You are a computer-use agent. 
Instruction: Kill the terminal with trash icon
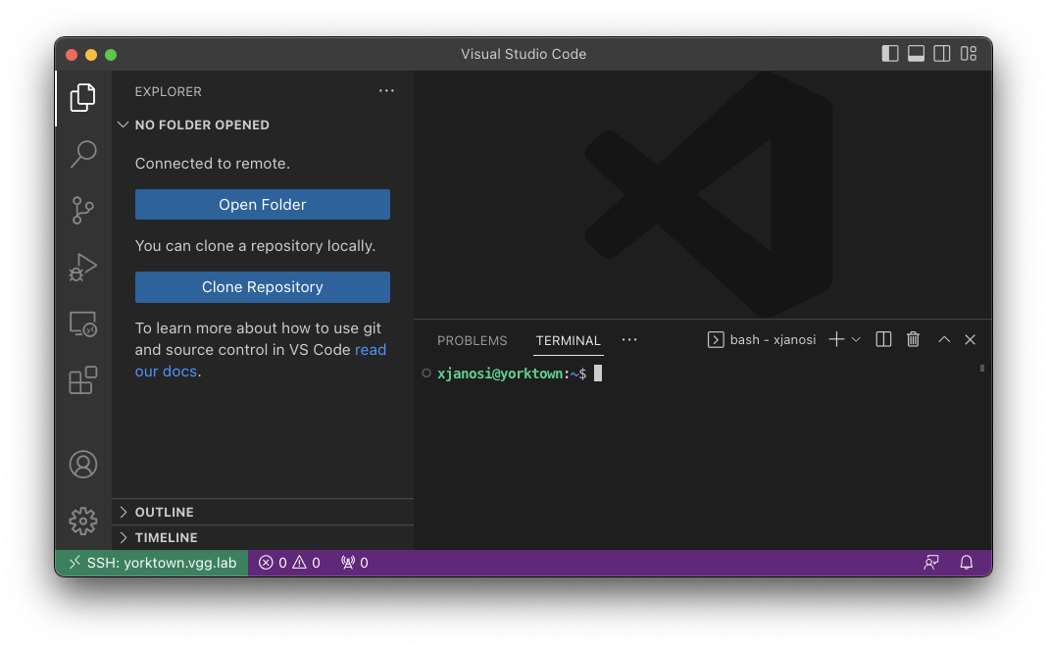tap(914, 340)
